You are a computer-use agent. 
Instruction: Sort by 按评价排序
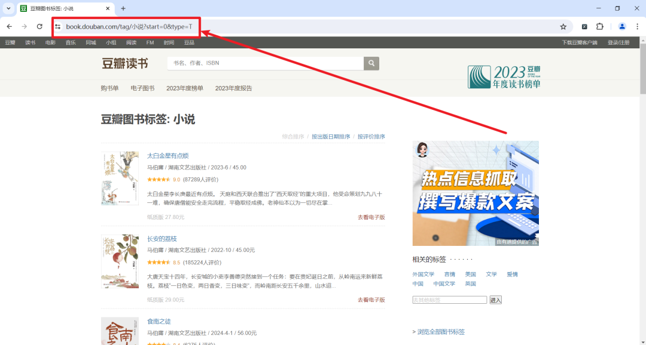(371, 137)
